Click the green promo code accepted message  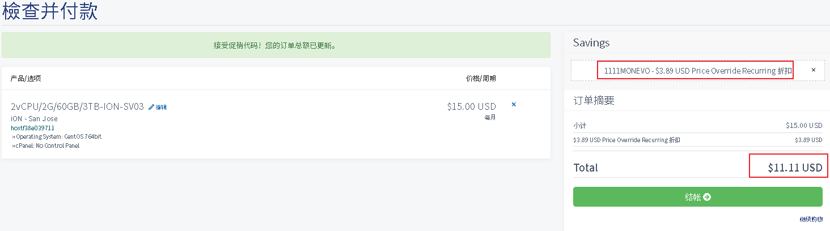276,45
